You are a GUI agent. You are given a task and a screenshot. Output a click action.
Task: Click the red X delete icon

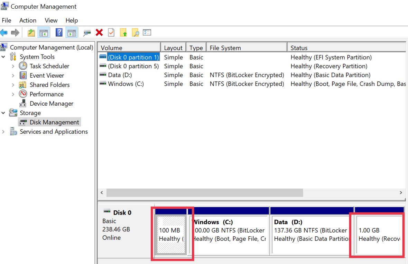point(99,33)
